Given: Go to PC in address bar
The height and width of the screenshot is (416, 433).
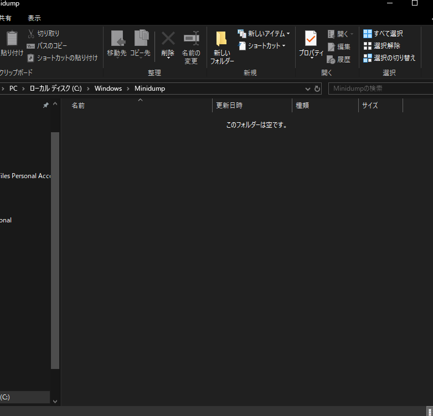Looking at the screenshot, I should [x=13, y=89].
